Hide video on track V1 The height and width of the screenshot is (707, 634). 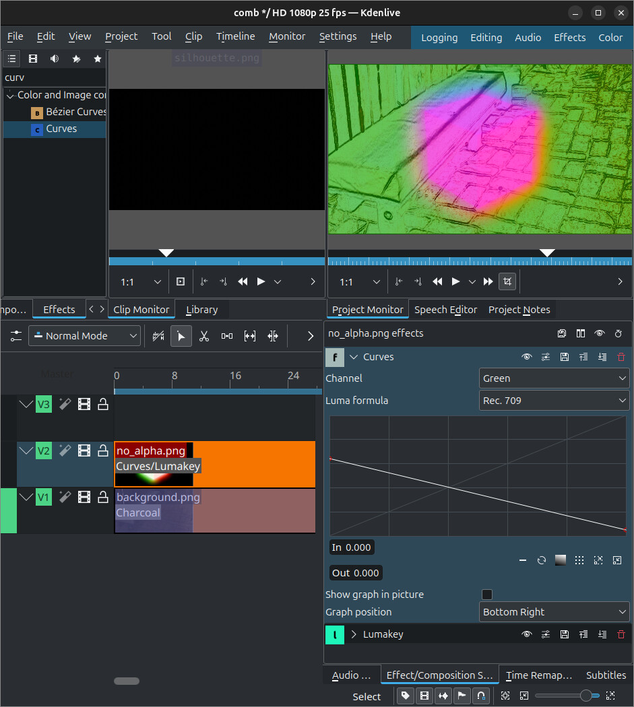[x=84, y=497]
